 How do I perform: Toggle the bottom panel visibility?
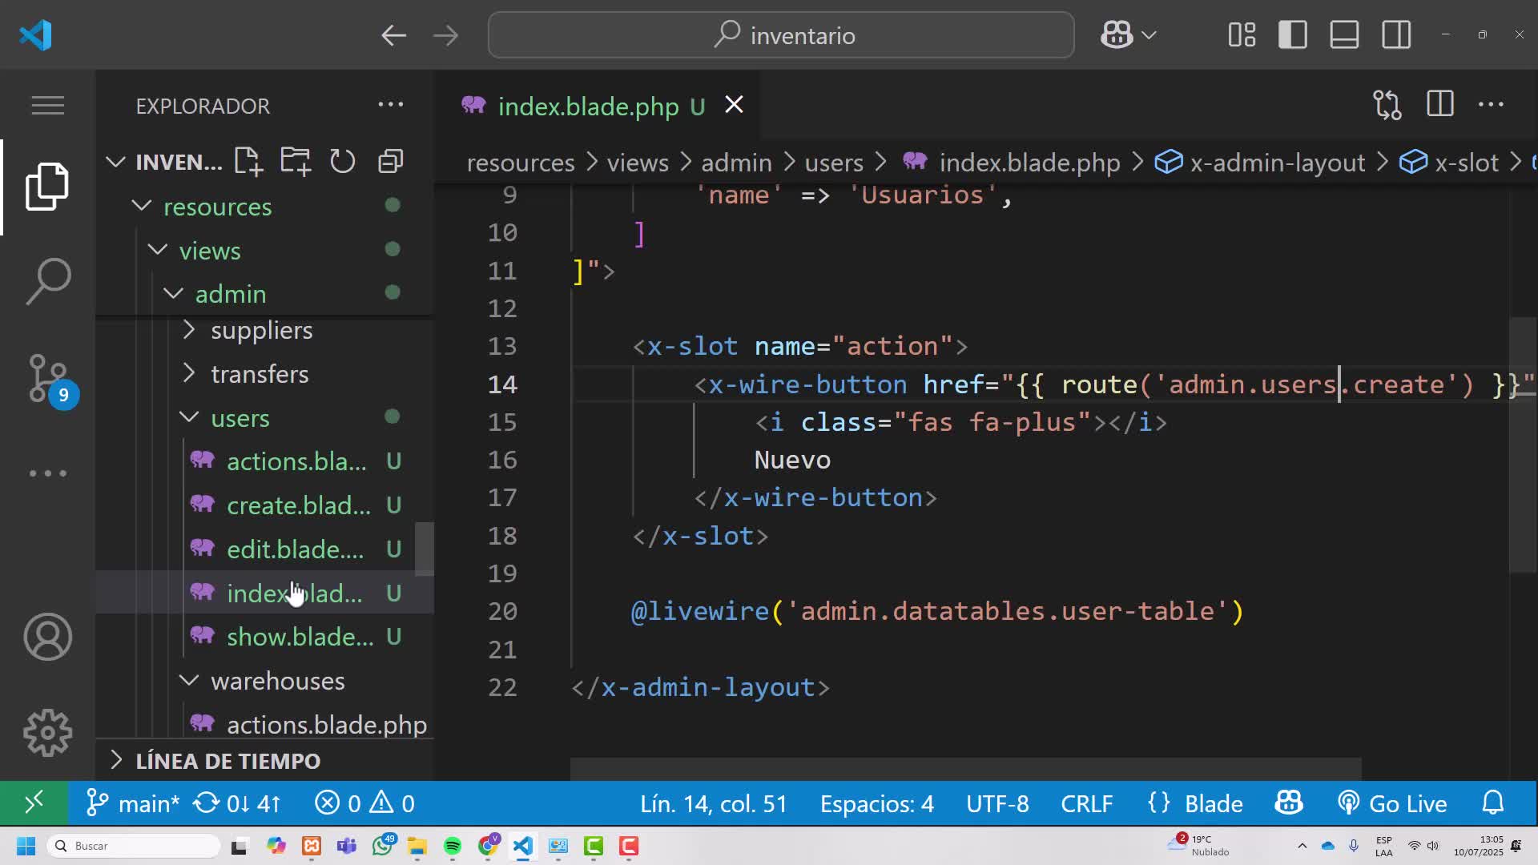1344,35
